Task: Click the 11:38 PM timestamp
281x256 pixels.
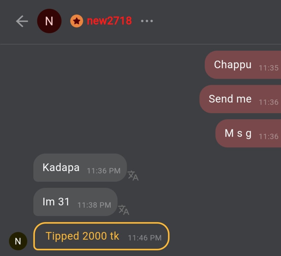Action: 94,205
